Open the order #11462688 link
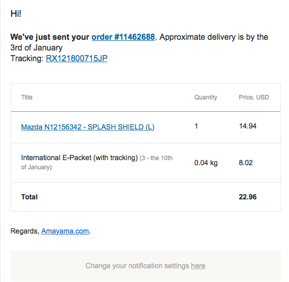The image size is (289, 282). [x=123, y=37]
